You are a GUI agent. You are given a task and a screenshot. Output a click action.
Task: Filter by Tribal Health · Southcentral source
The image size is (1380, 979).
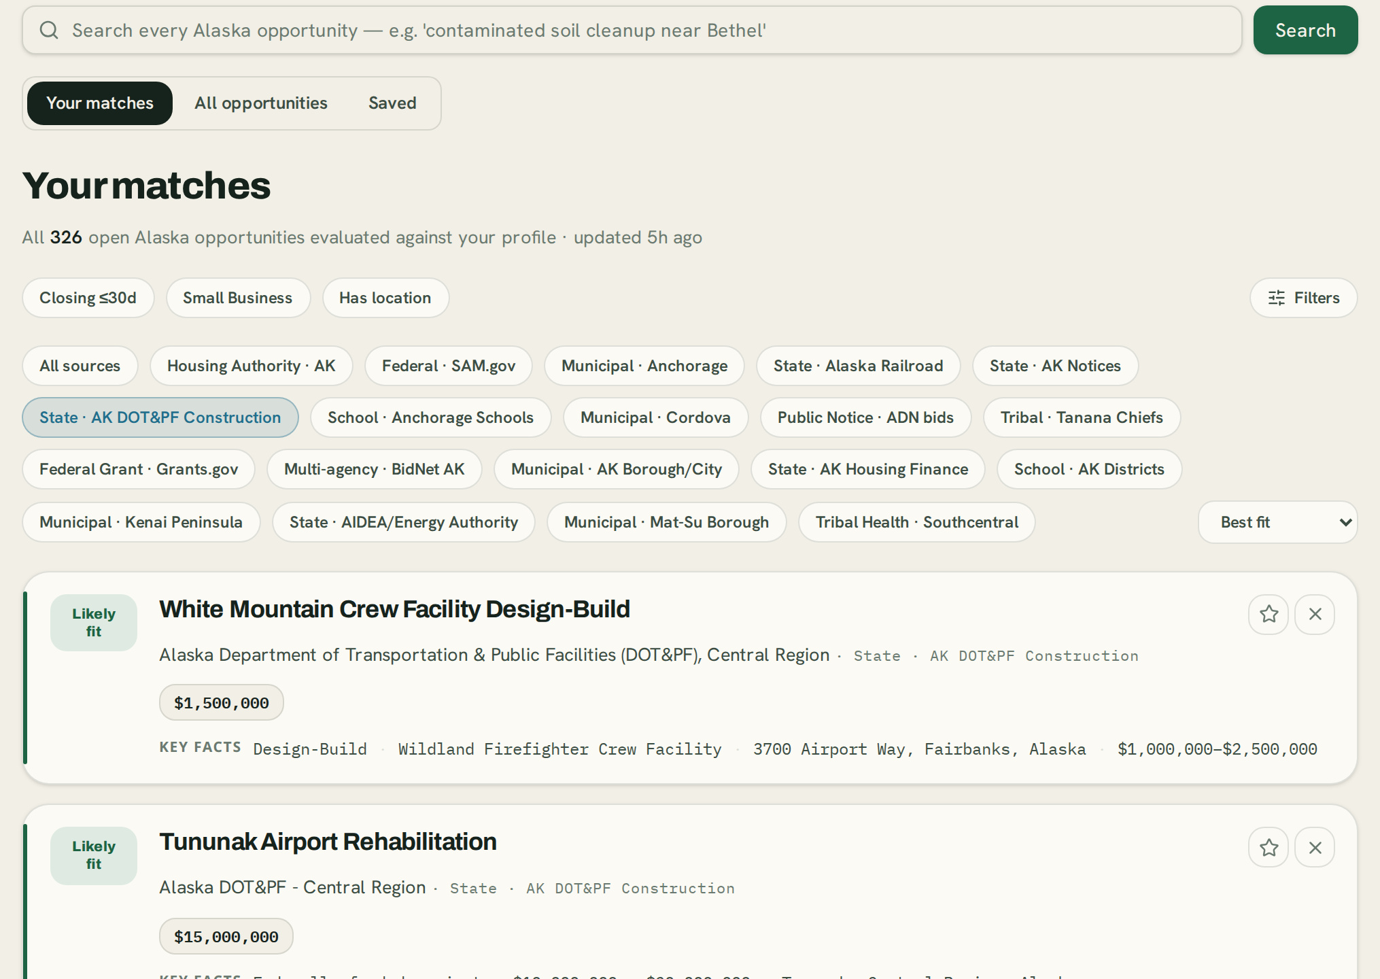(917, 522)
